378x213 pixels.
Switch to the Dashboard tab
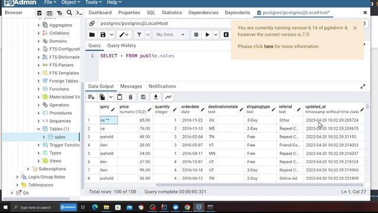coord(100,12)
